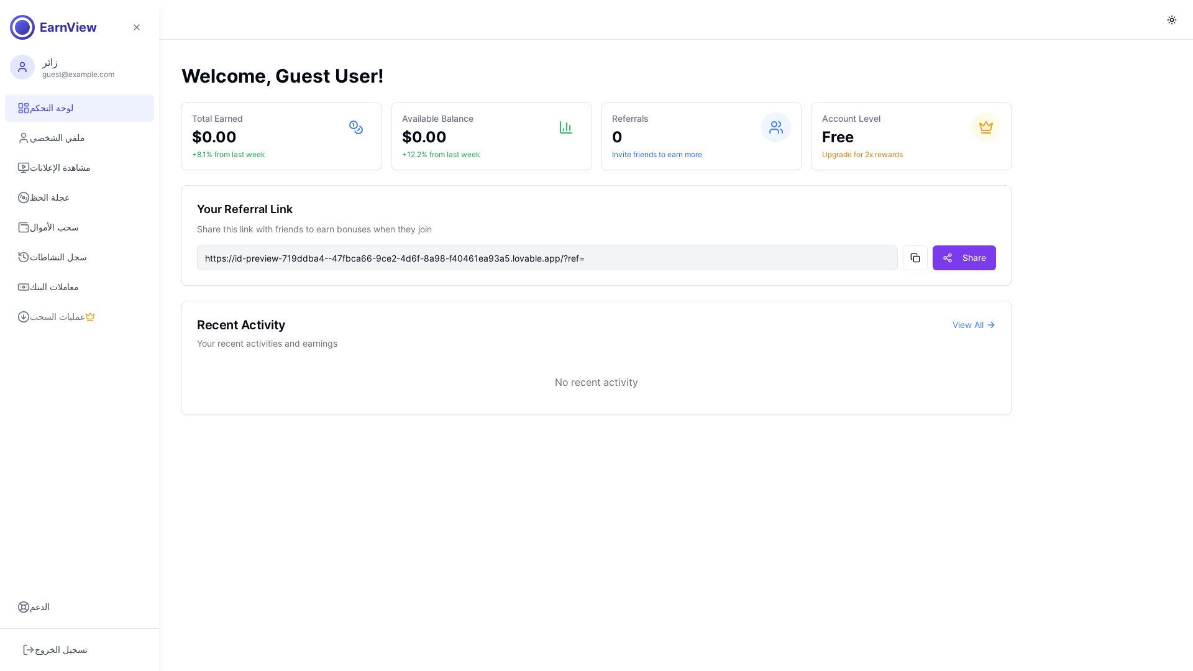
Task: Click View All in Recent Activity
Action: (x=974, y=325)
